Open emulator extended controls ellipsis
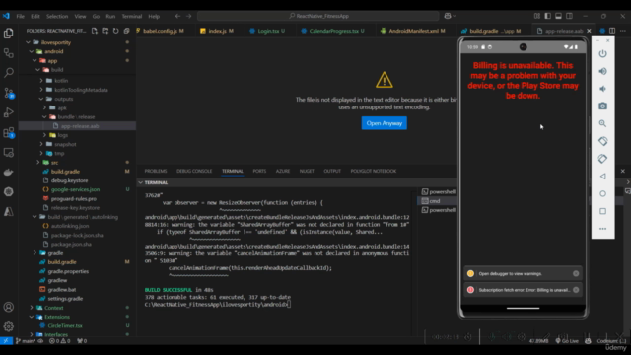Viewport: 631px width, 355px height. pyautogui.click(x=602, y=229)
